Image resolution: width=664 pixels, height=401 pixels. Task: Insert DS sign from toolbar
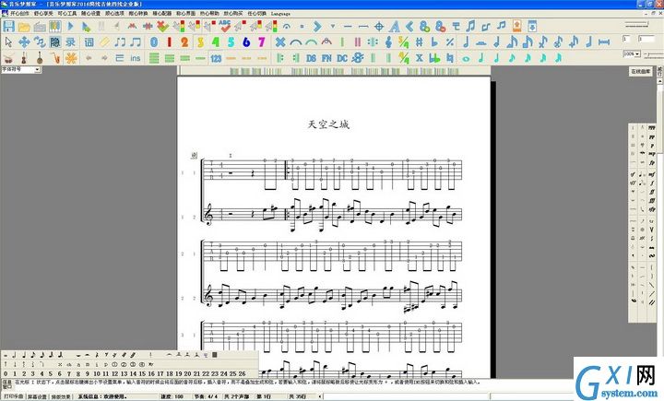[311, 58]
